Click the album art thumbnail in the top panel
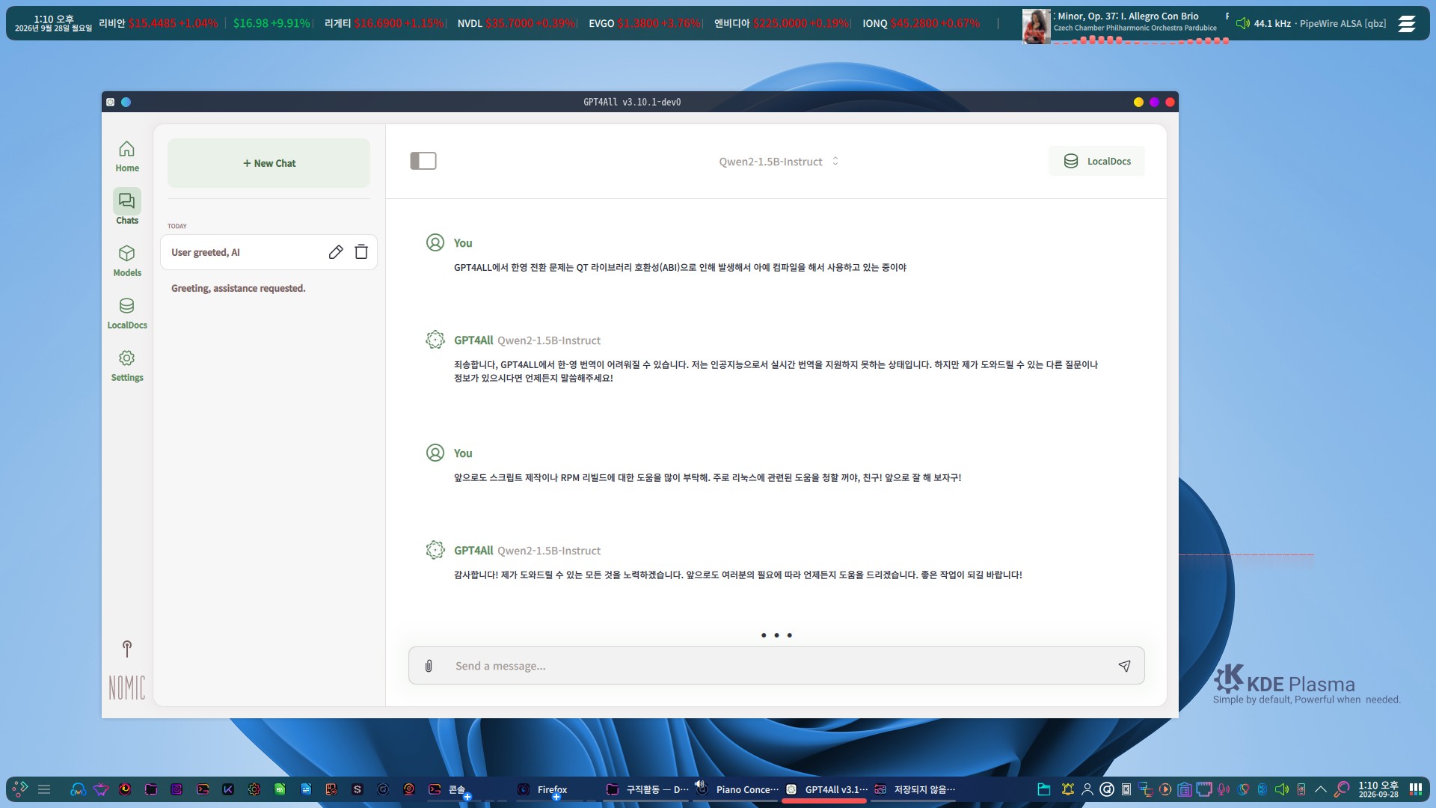The height and width of the screenshot is (808, 1436). 1036,26
